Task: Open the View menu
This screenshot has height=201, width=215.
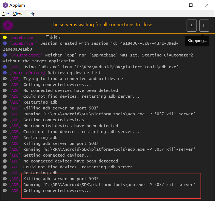Action: point(17,14)
